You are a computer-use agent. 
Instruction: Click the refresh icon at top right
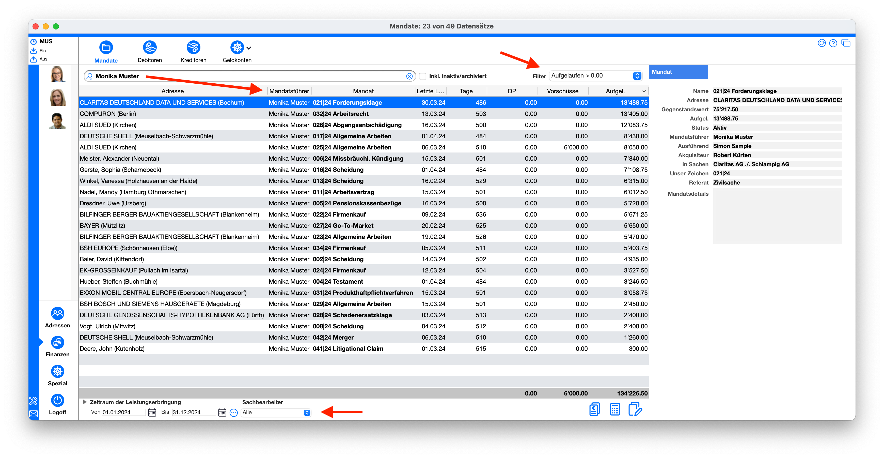pos(821,43)
